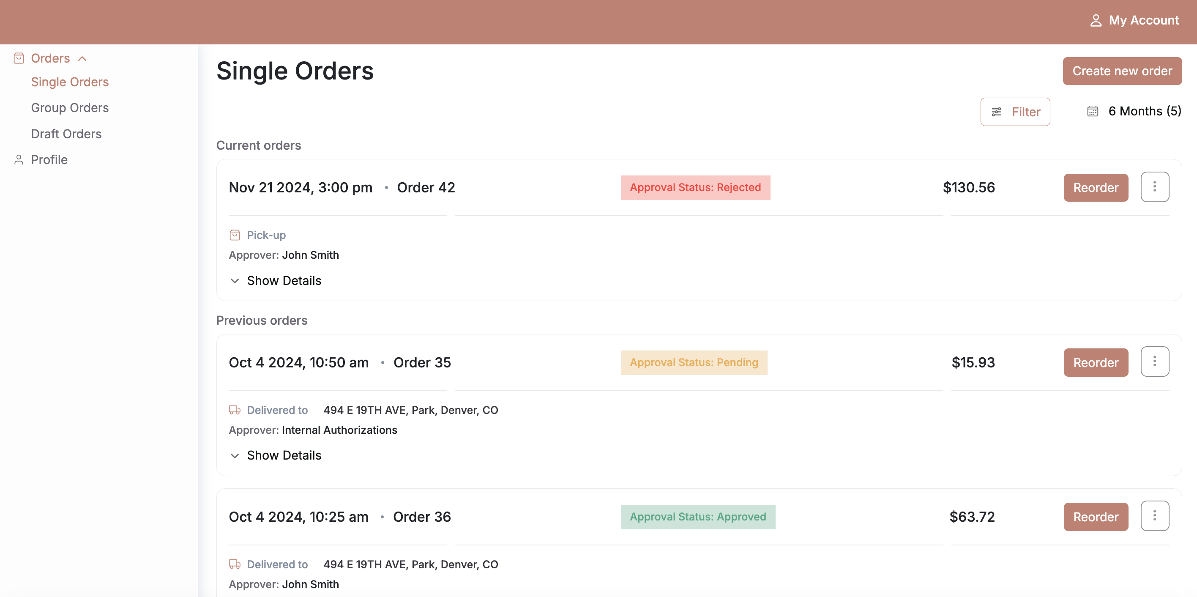Click delivery address on Order 36
Image resolution: width=1197 pixels, height=597 pixels.
point(411,564)
